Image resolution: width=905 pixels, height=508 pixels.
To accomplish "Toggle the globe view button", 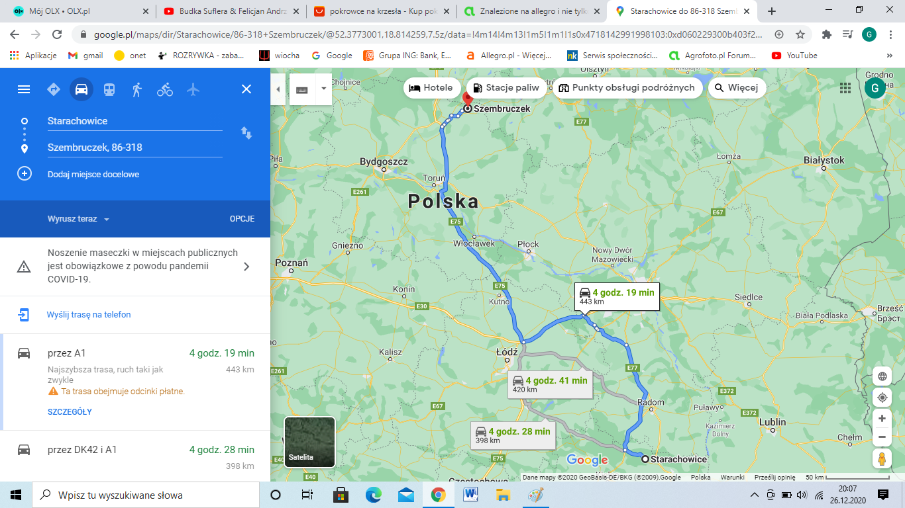I will (x=882, y=377).
